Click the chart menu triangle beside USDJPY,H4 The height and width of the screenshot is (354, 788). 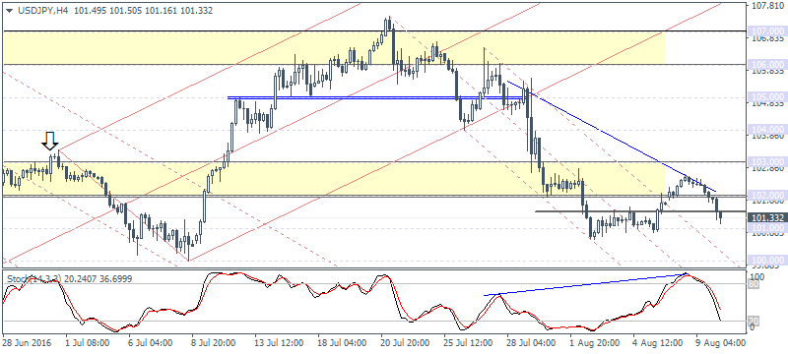(x=8, y=11)
